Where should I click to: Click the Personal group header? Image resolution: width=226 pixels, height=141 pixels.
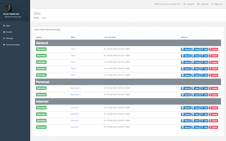click(x=128, y=82)
